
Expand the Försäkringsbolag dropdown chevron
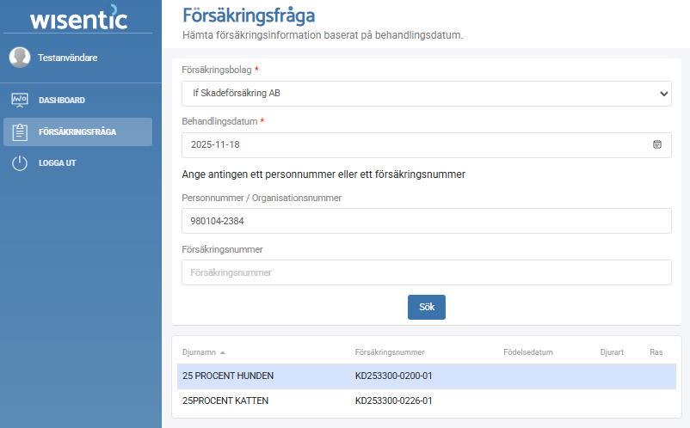[x=663, y=94]
